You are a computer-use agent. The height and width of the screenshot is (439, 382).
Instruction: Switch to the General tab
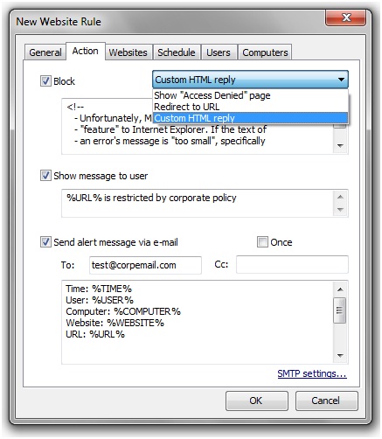(x=45, y=52)
